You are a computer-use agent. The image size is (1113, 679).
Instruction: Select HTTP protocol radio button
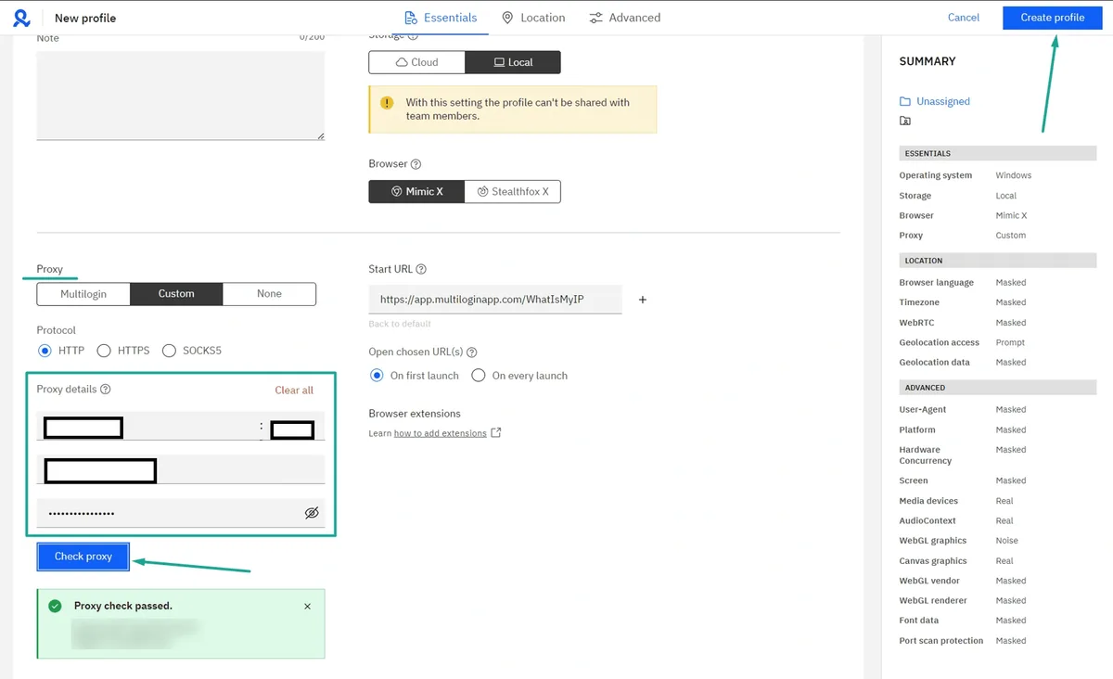(x=45, y=351)
